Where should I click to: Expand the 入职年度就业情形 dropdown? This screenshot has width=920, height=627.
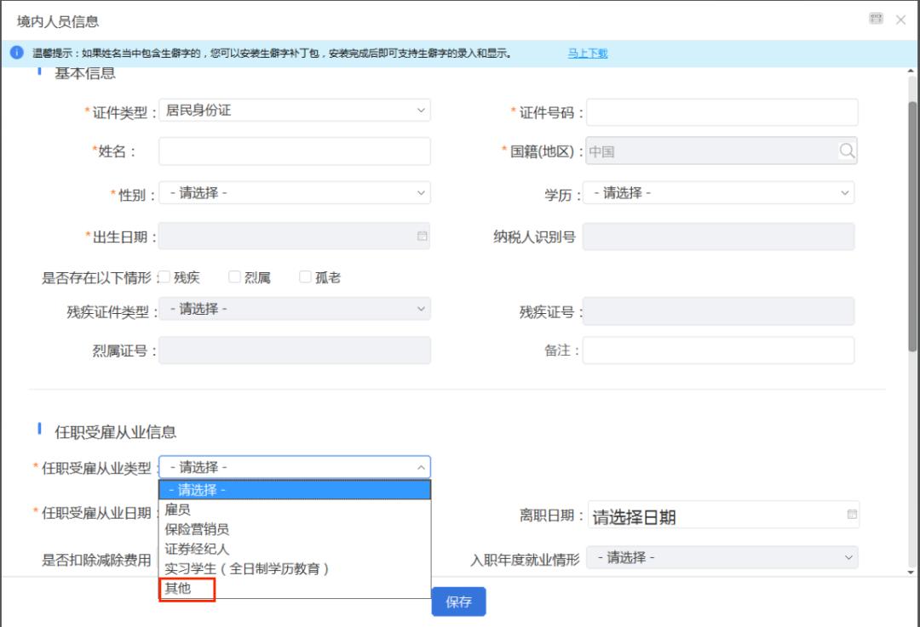pyautogui.click(x=722, y=558)
